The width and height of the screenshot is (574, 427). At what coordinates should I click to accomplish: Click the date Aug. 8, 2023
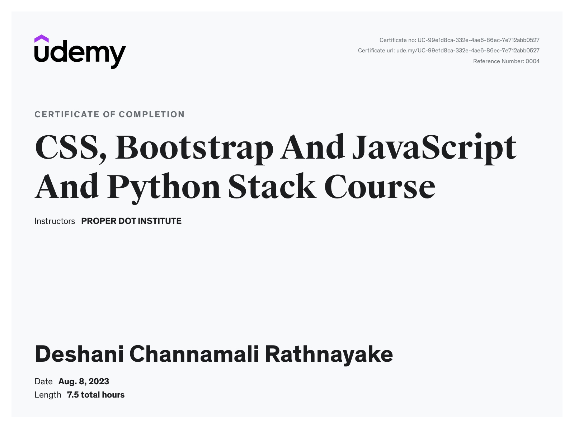84,381
